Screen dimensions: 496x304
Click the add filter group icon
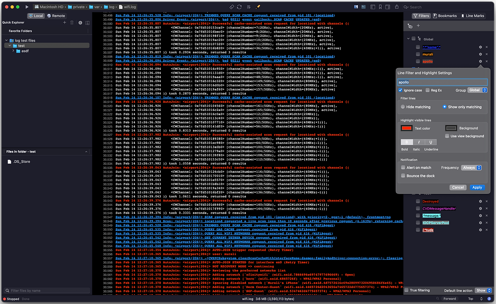410,26
